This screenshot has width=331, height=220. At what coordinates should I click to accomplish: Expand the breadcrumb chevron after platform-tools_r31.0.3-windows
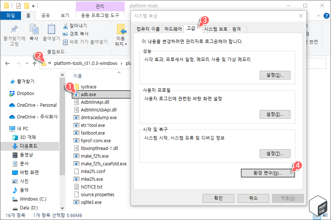121,63
